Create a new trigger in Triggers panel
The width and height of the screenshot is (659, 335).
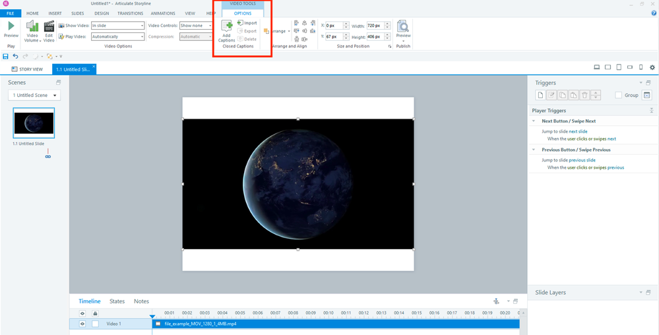point(540,96)
